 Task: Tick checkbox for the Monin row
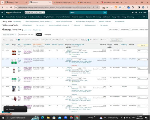pyautogui.click(x=3, y=68)
